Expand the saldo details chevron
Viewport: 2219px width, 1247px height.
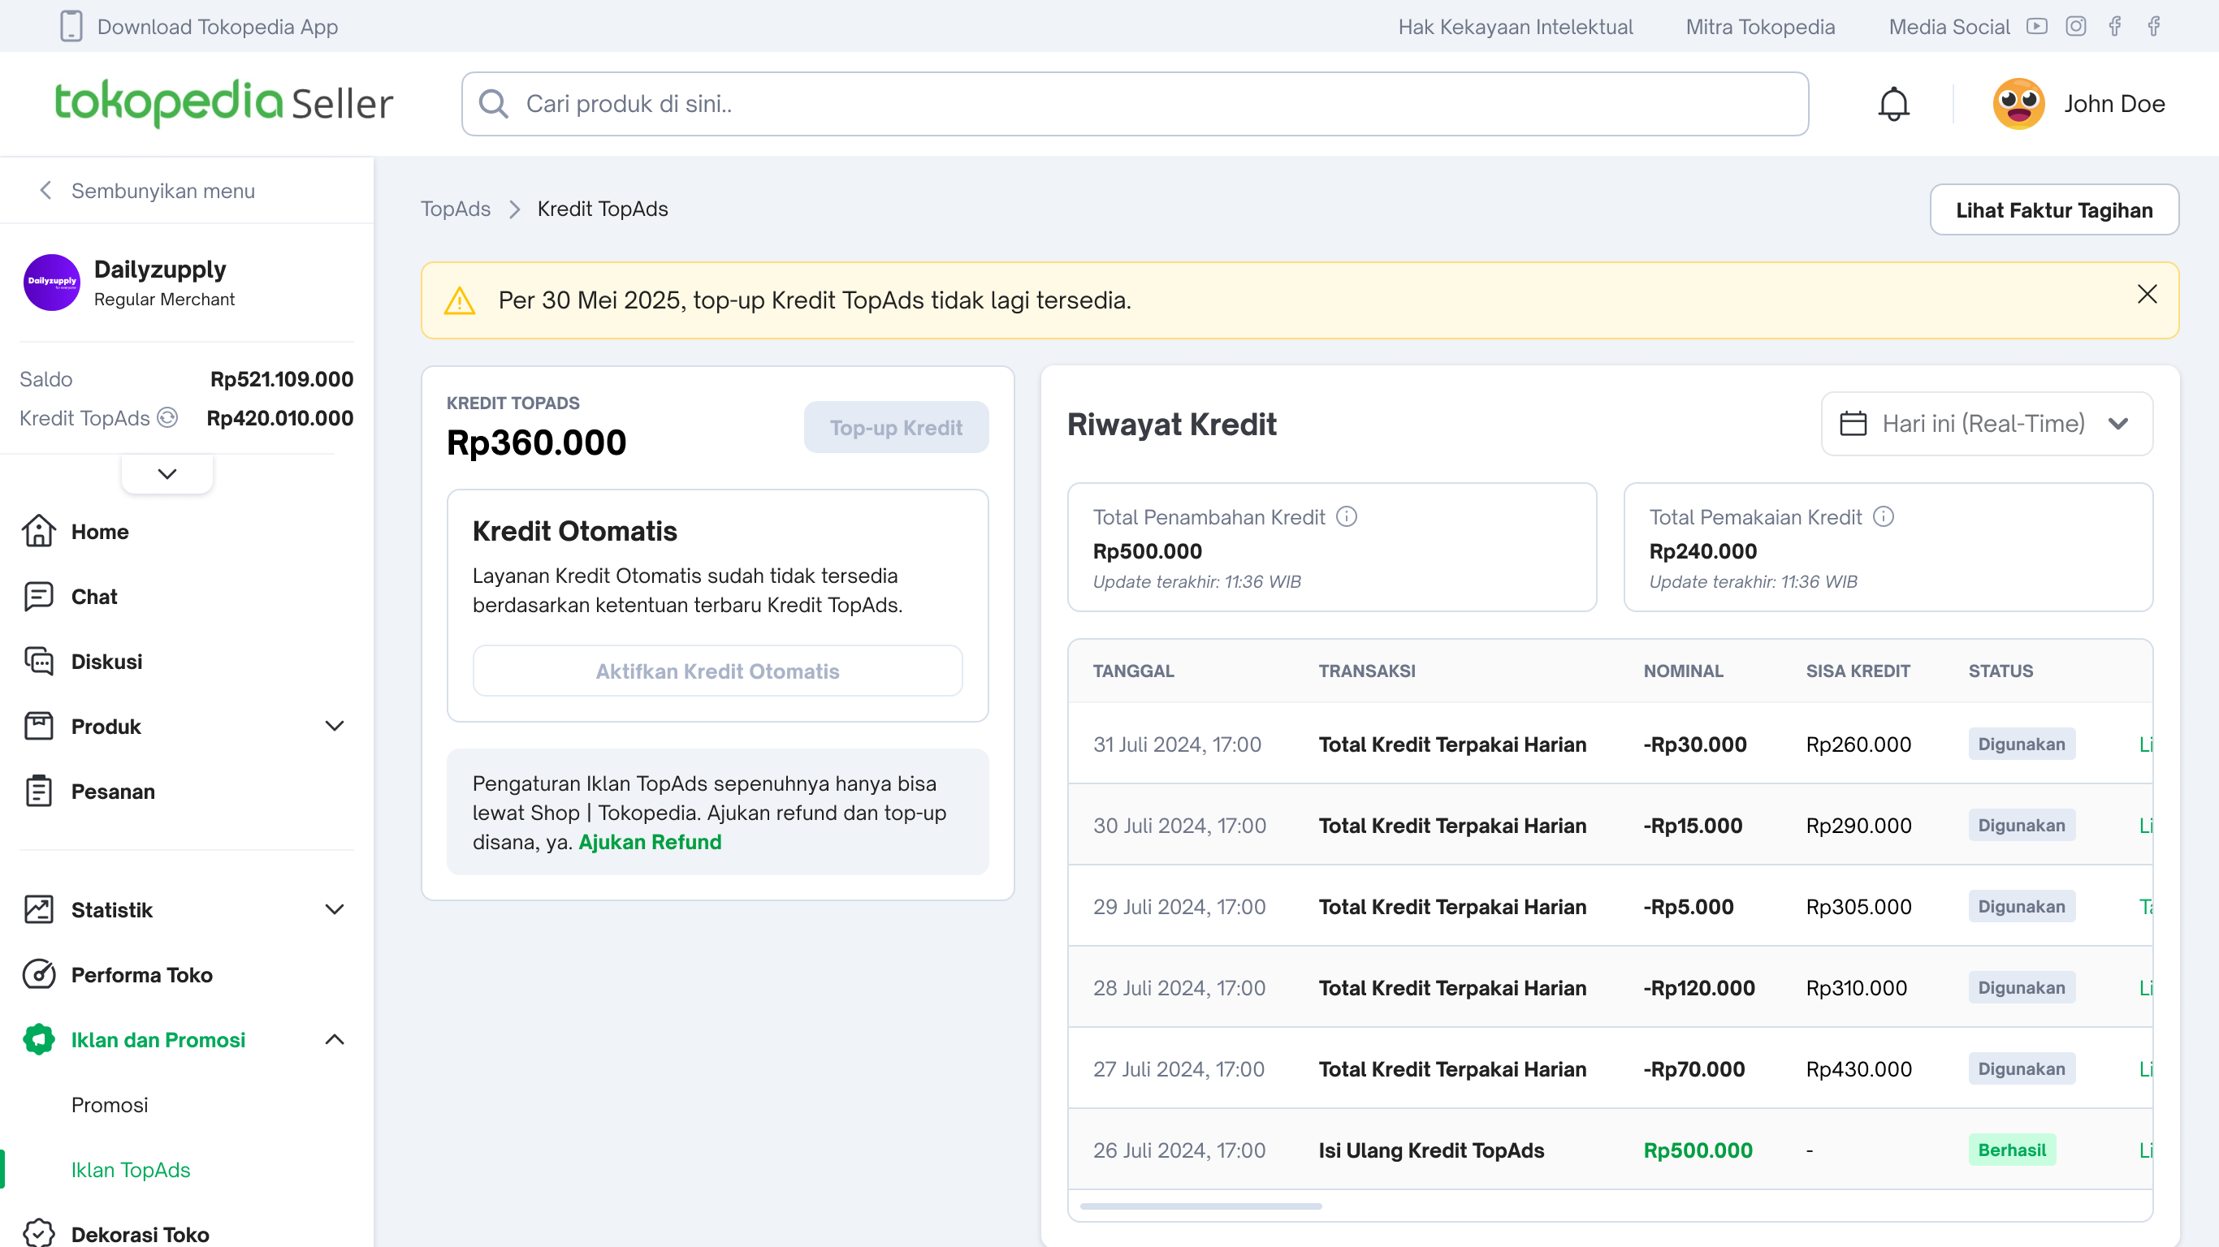[x=167, y=473]
